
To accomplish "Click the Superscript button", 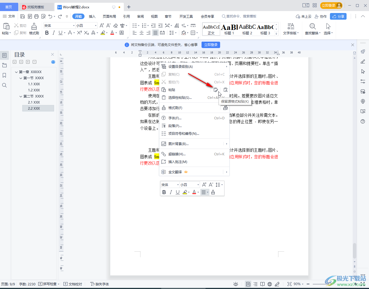I will 80,33.
